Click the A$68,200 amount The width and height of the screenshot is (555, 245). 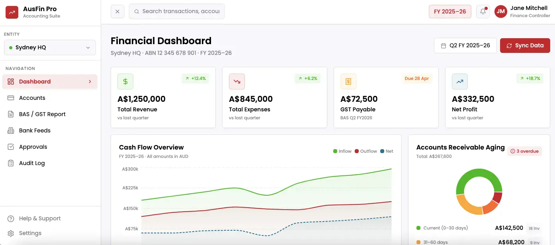(511, 242)
